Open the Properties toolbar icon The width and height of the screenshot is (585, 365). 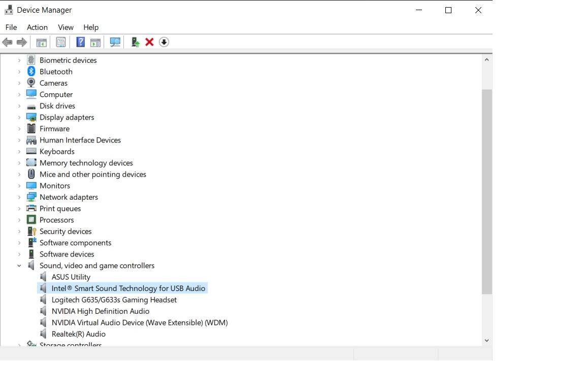(61, 42)
